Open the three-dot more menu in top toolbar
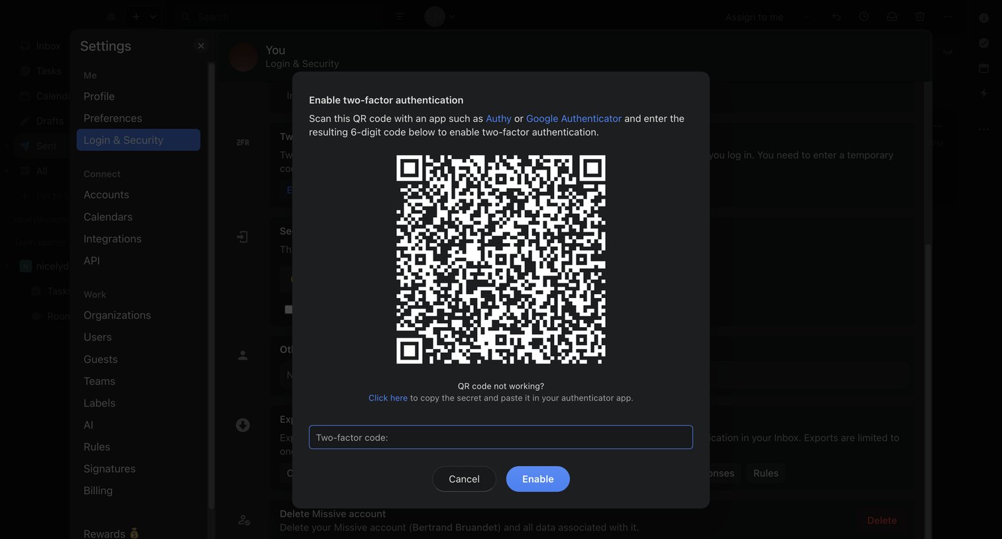The height and width of the screenshot is (539, 1002). pos(948,17)
